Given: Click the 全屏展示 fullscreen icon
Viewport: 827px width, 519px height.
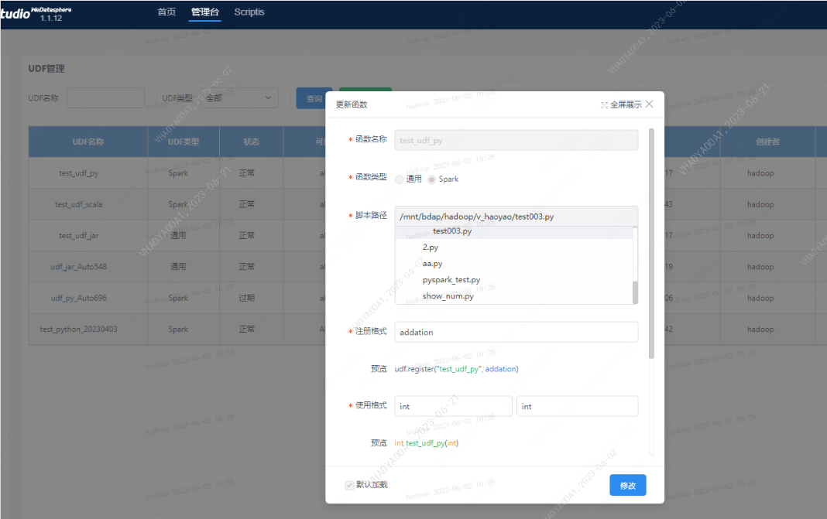Looking at the screenshot, I should click(604, 104).
